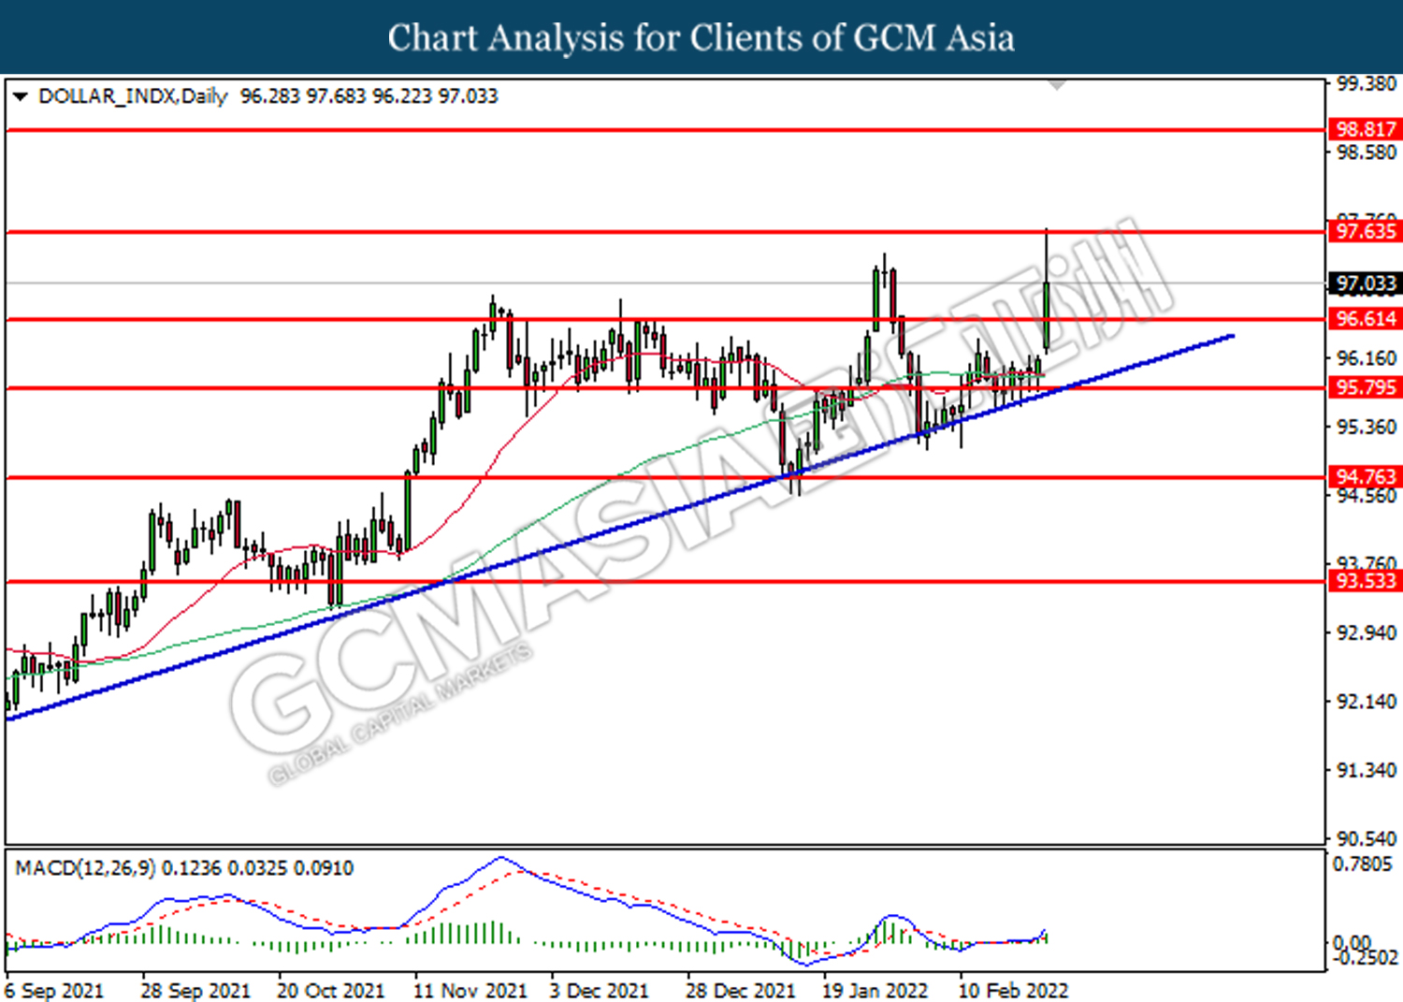Click the 95.360 axis value

coord(1366,428)
